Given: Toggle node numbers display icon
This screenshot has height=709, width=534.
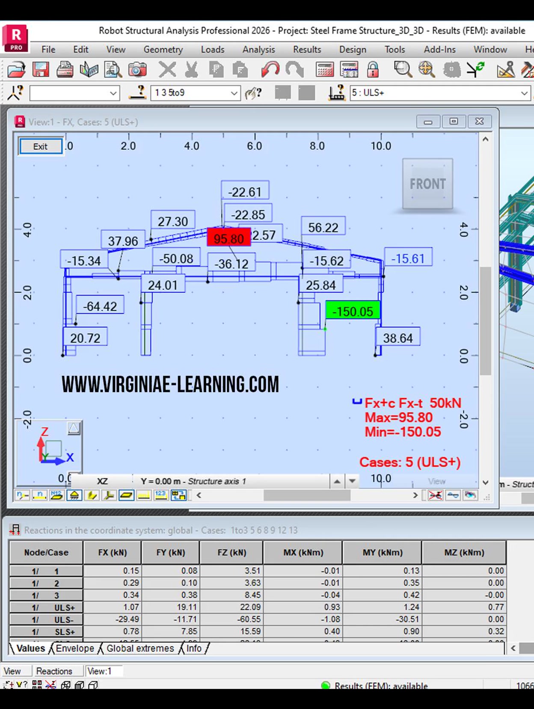Looking at the screenshot, I should (22, 495).
